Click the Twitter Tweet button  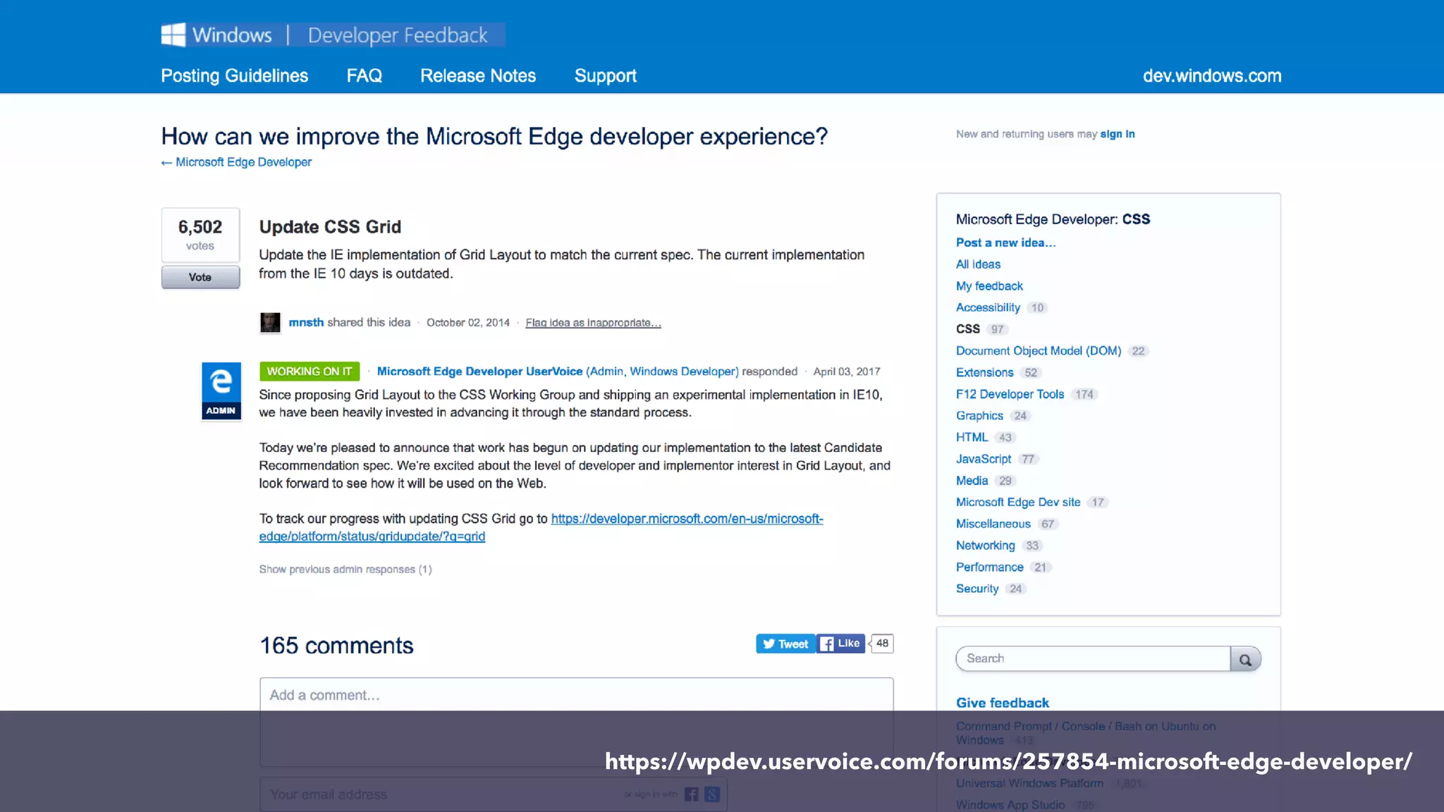[x=785, y=644]
